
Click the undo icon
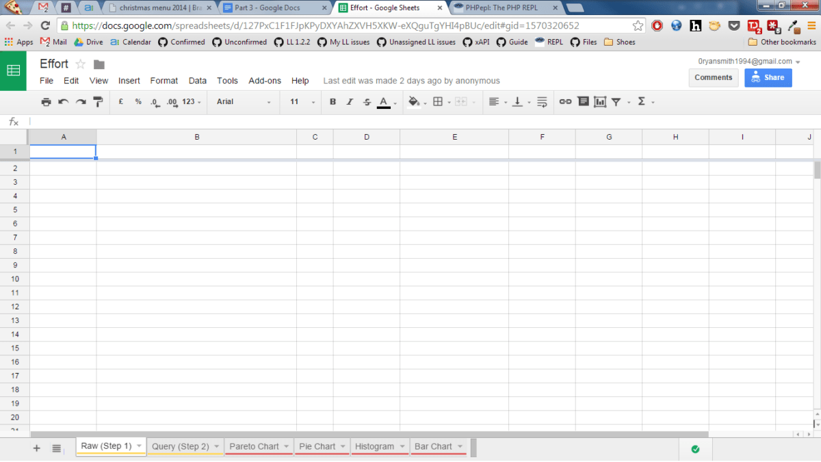(x=63, y=101)
